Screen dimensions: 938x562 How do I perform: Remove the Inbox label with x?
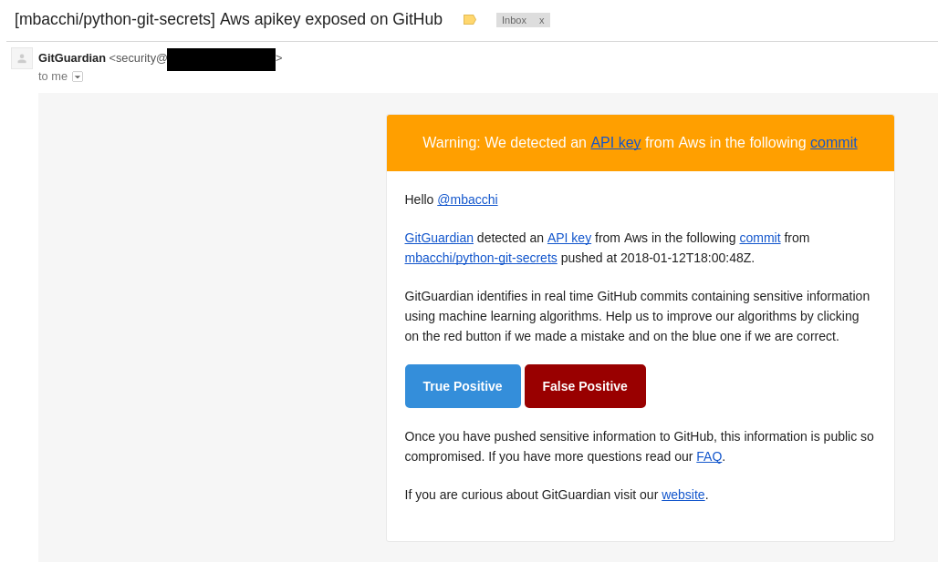pyautogui.click(x=541, y=20)
